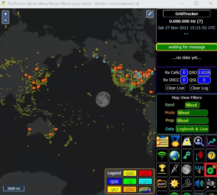Click the grey SPOTS icon
The width and height of the screenshot is (217, 195).
pyautogui.click(x=211, y=184)
